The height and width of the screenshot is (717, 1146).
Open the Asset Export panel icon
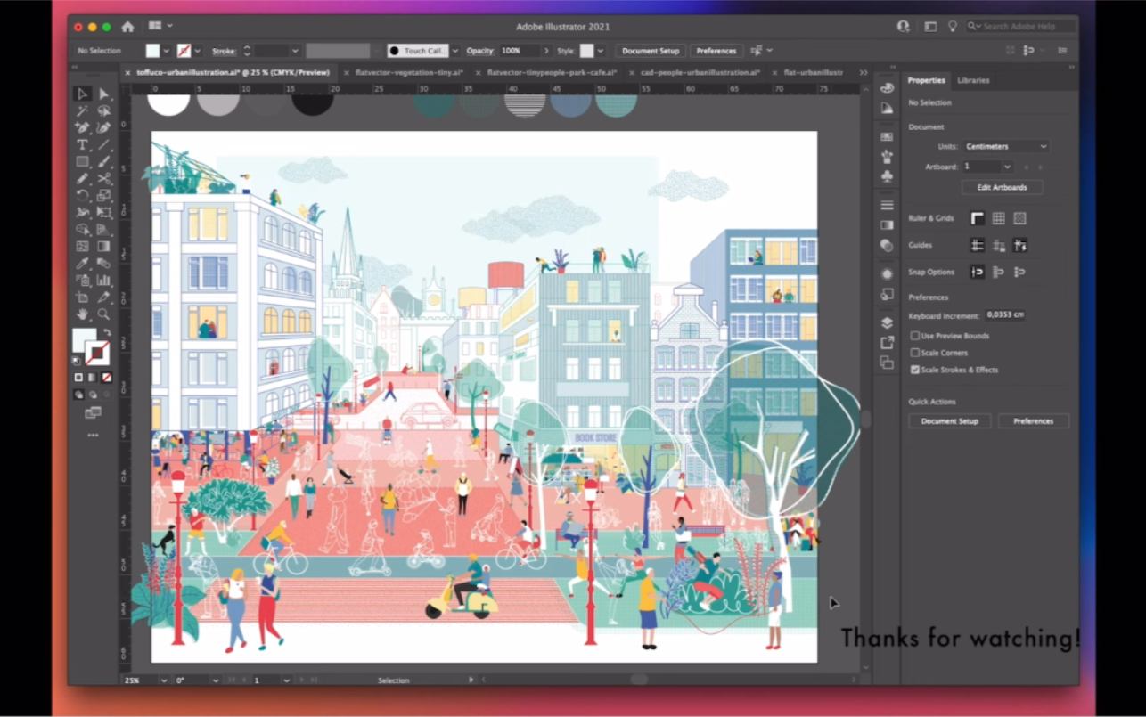887,343
